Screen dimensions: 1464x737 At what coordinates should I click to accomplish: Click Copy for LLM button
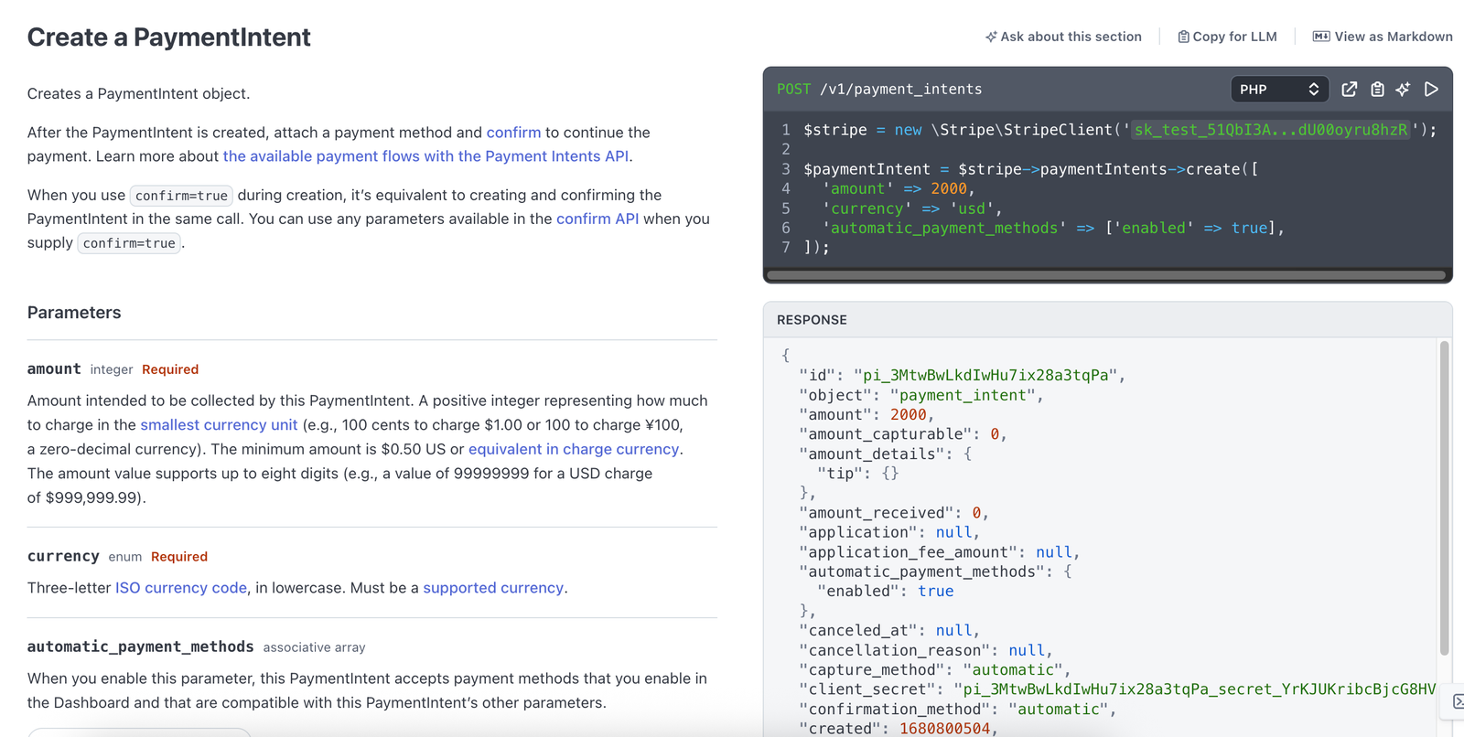(x=1227, y=37)
